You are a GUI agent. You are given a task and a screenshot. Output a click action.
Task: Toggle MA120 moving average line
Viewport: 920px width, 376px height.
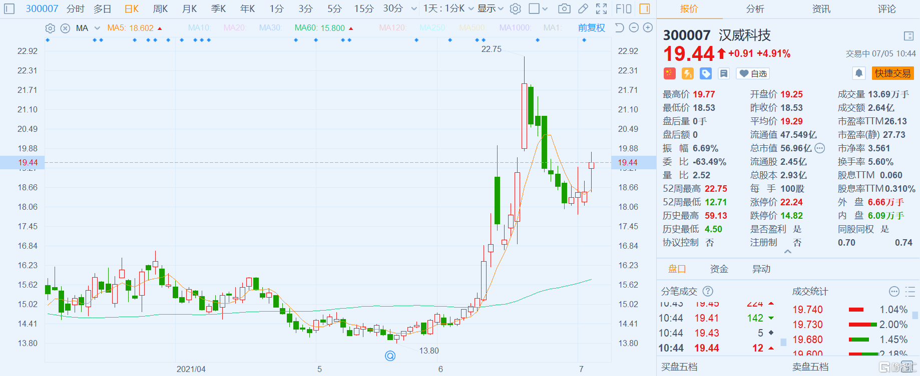(392, 28)
